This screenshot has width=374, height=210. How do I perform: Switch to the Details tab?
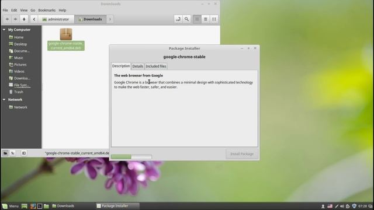[x=138, y=66]
